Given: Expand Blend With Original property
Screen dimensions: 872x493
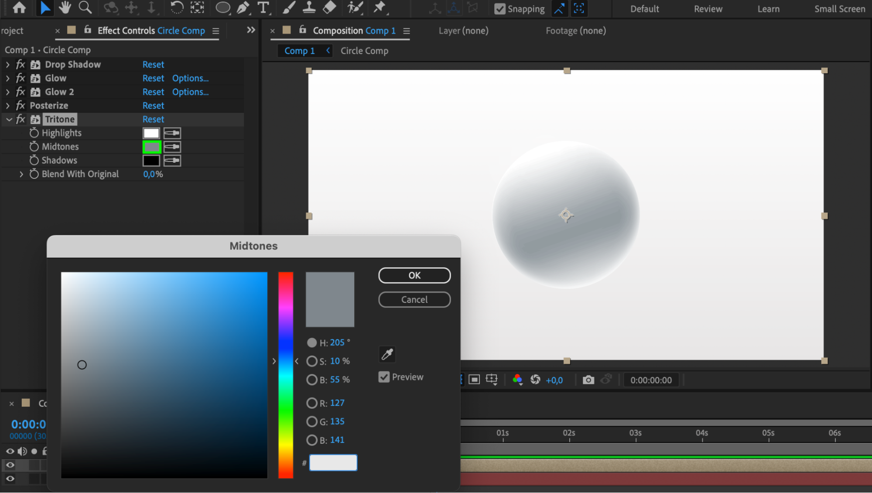Looking at the screenshot, I should [x=21, y=174].
